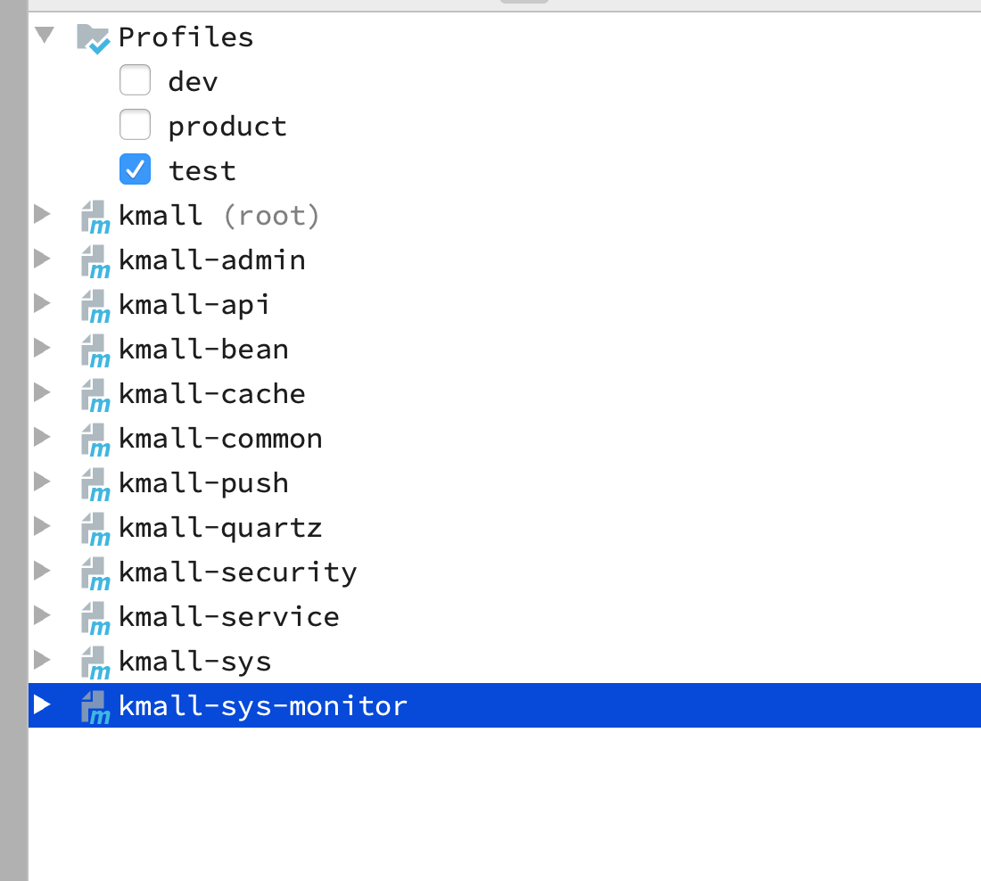981x881 pixels.
Task: Collapse the Profiles tree node
Action: point(45,35)
